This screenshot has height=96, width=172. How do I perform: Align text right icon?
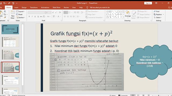(x=71, y=17)
